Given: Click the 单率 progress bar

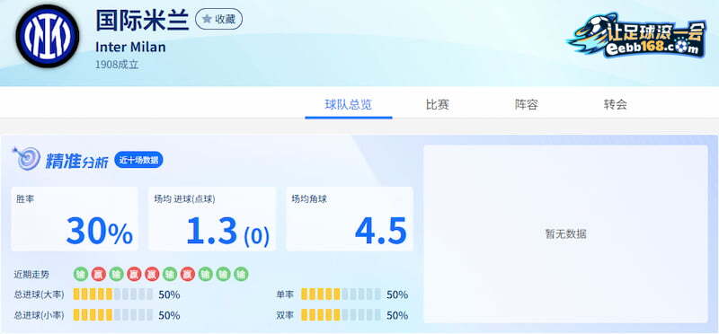Looking at the screenshot, I should pos(341,294).
